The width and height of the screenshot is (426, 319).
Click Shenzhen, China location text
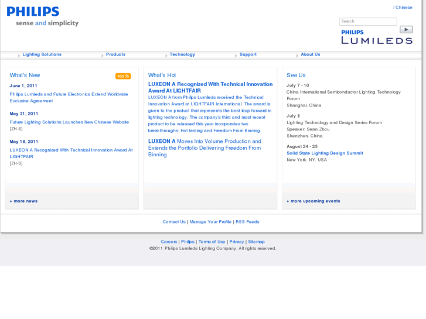(305, 136)
